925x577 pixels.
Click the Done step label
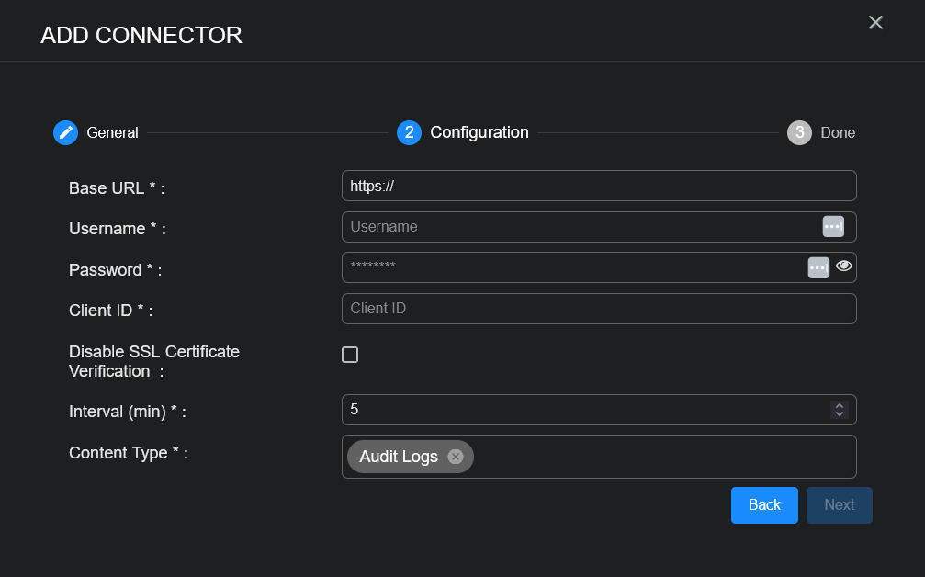click(x=838, y=132)
